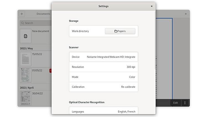Click the plus button to add a document
208x117 pixels.
coord(22,14)
